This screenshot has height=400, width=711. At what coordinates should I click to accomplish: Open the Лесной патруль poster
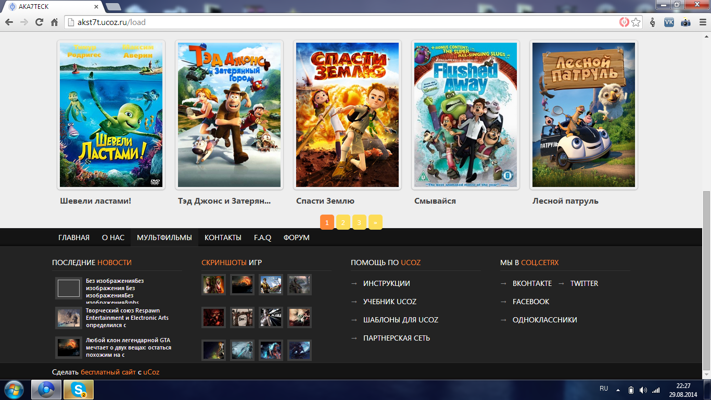pyautogui.click(x=583, y=115)
